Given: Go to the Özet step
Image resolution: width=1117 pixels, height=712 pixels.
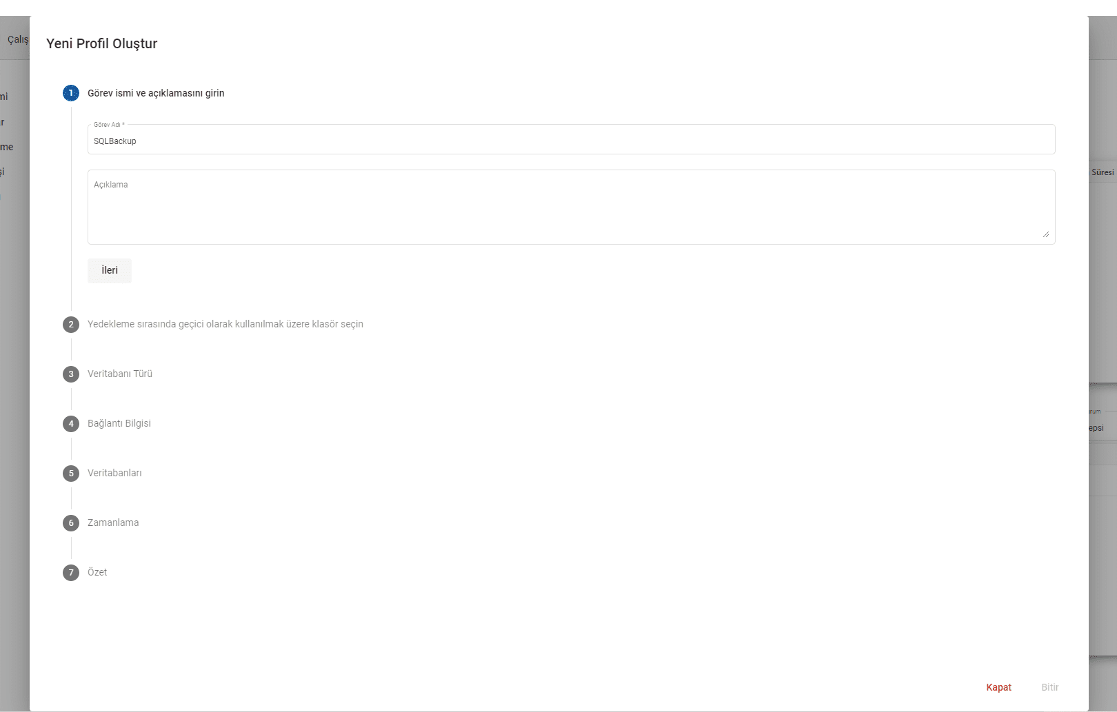Looking at the screenshot, I should pos(97,572).
